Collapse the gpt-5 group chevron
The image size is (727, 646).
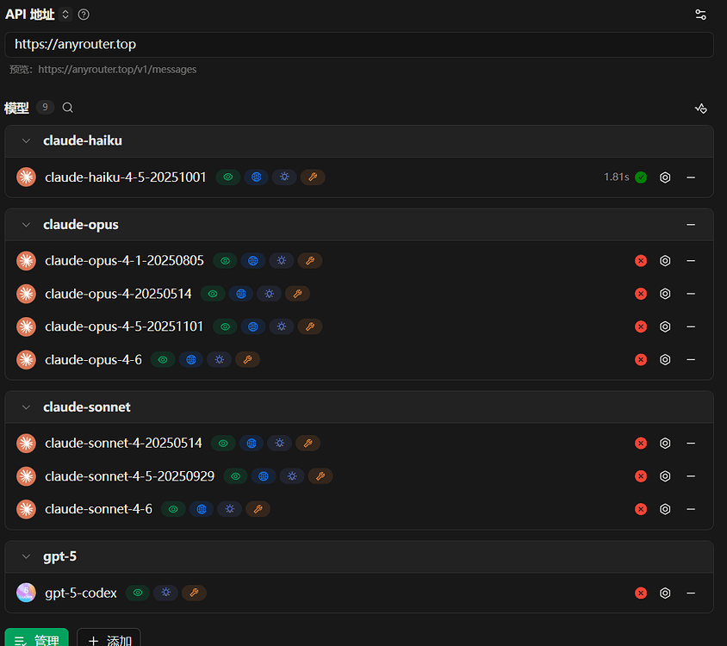26,556
